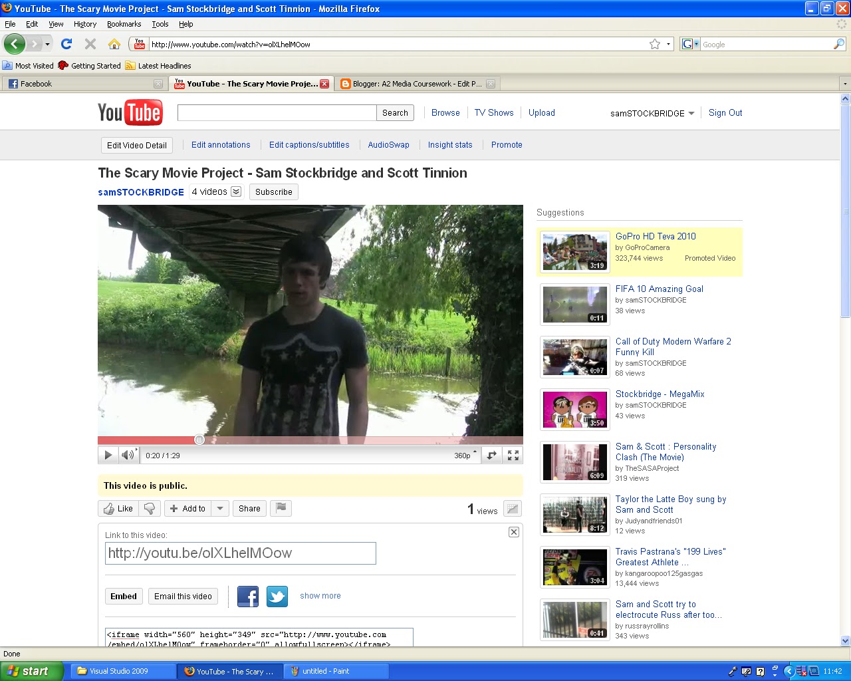Image resolution: width=851 pixels, height=681 pixels.
Task: Open Latest Headlines feed bookmark
Action: pyautogui.click(x=158, y=66)
